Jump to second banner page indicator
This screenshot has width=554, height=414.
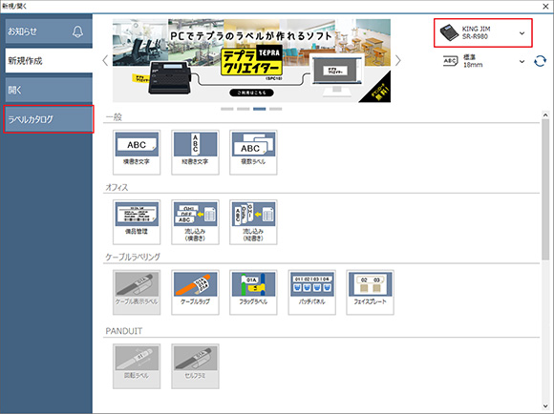pyautogui.click(x=244, y=109)
